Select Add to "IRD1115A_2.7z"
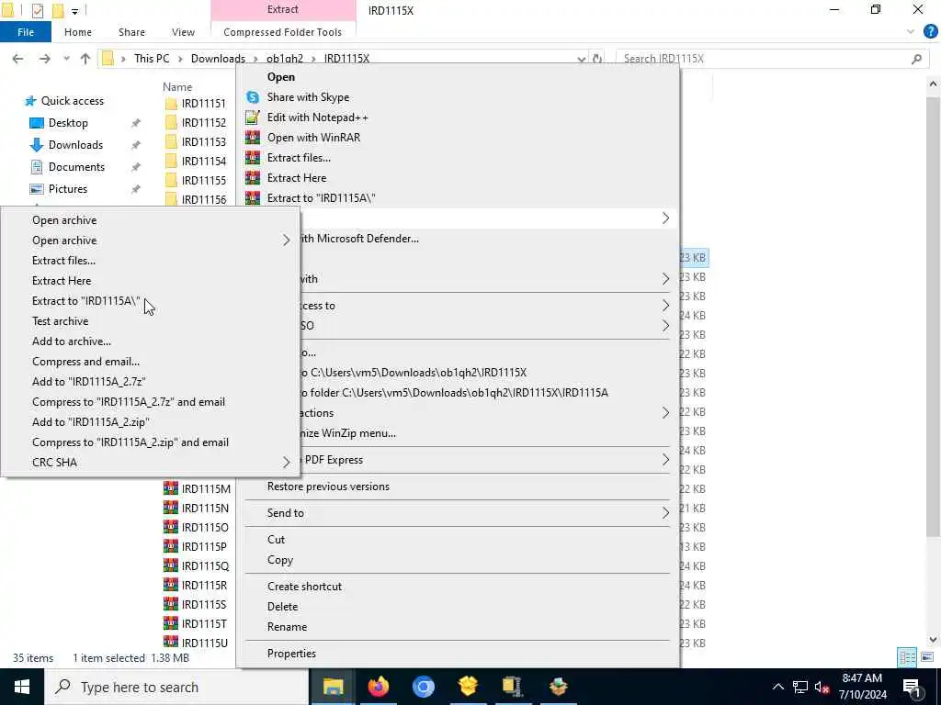 click(89, 382)
